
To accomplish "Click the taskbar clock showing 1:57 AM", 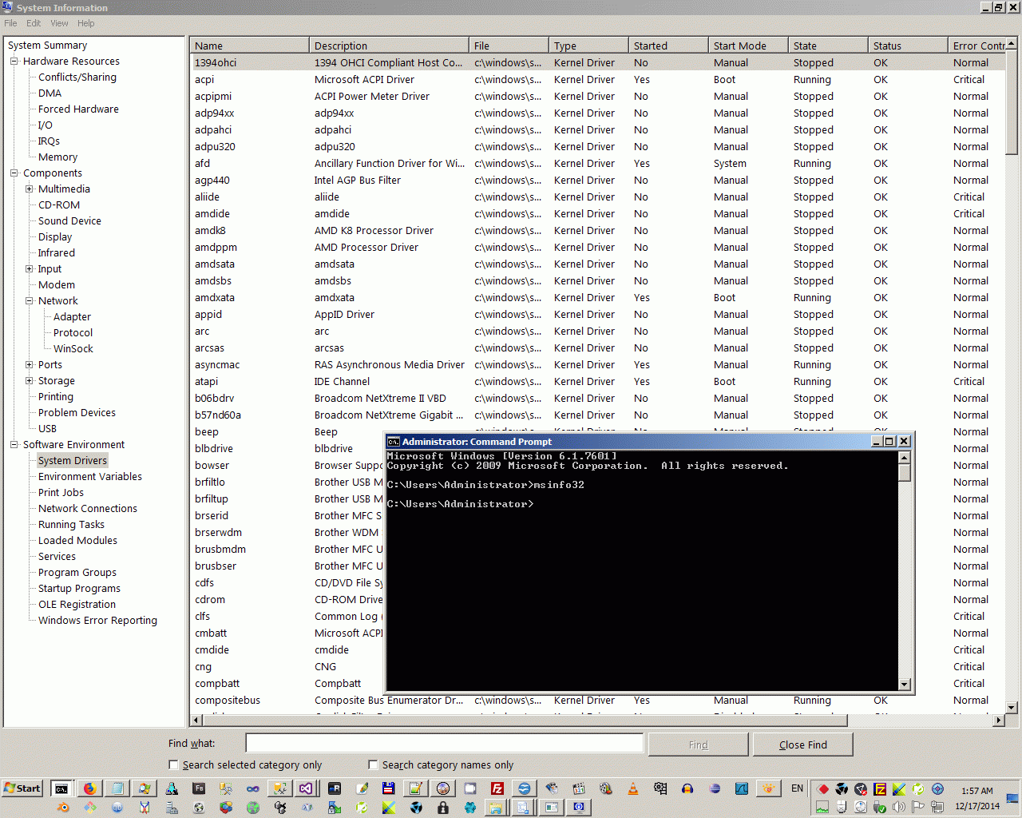I will tap(977, 791).
